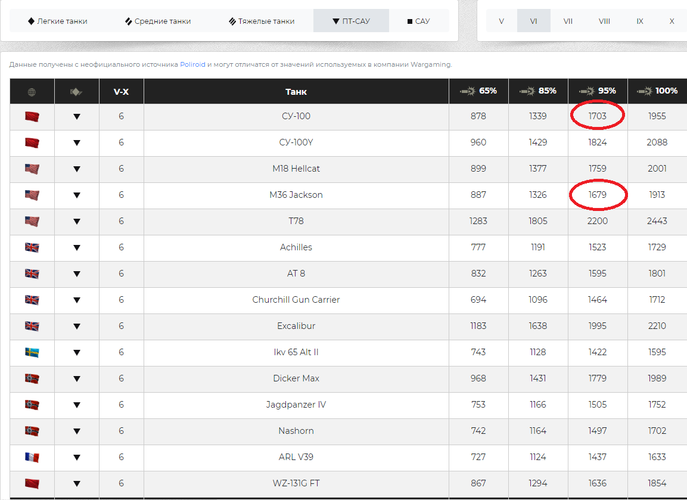The width and height of the screenshot is (687, 500).
Task: Click tank destroyer triangle in Achilles row
Action: (x=77, y=247)
